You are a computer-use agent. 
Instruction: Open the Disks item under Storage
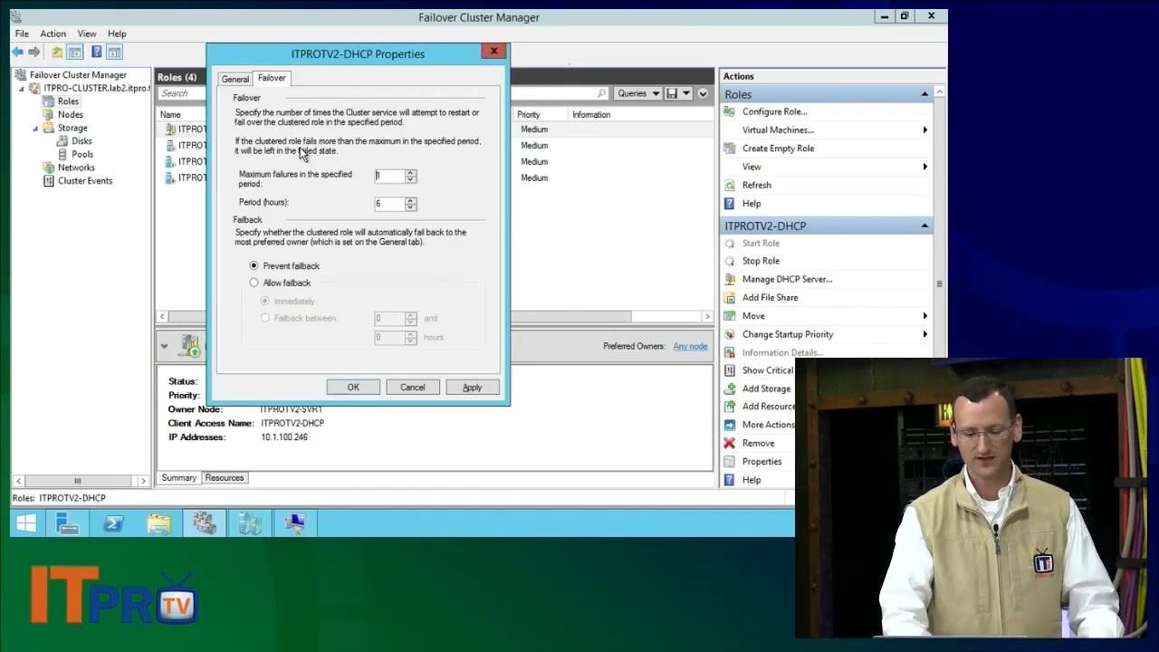coord(81,140)
